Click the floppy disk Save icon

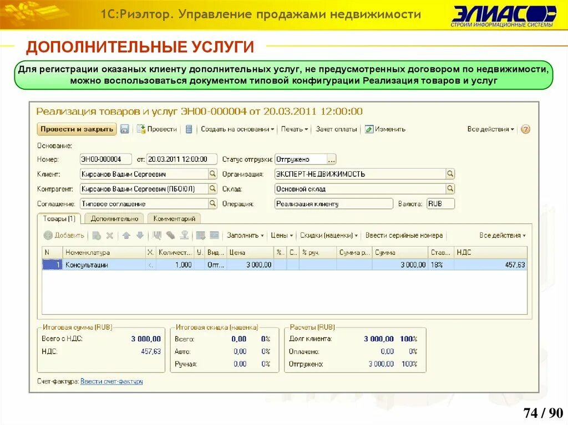tap(125, 129)
